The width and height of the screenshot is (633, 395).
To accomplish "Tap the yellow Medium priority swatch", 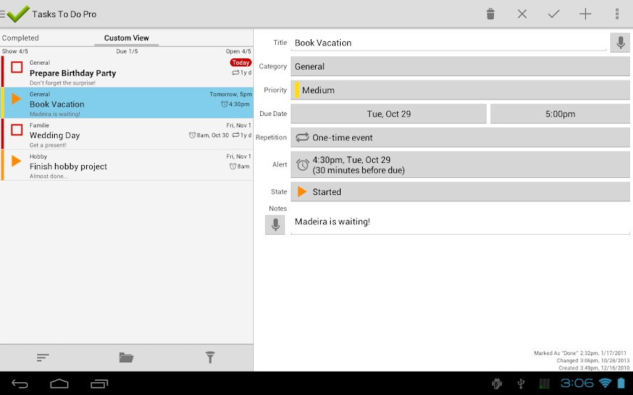I will click(297, 90).
